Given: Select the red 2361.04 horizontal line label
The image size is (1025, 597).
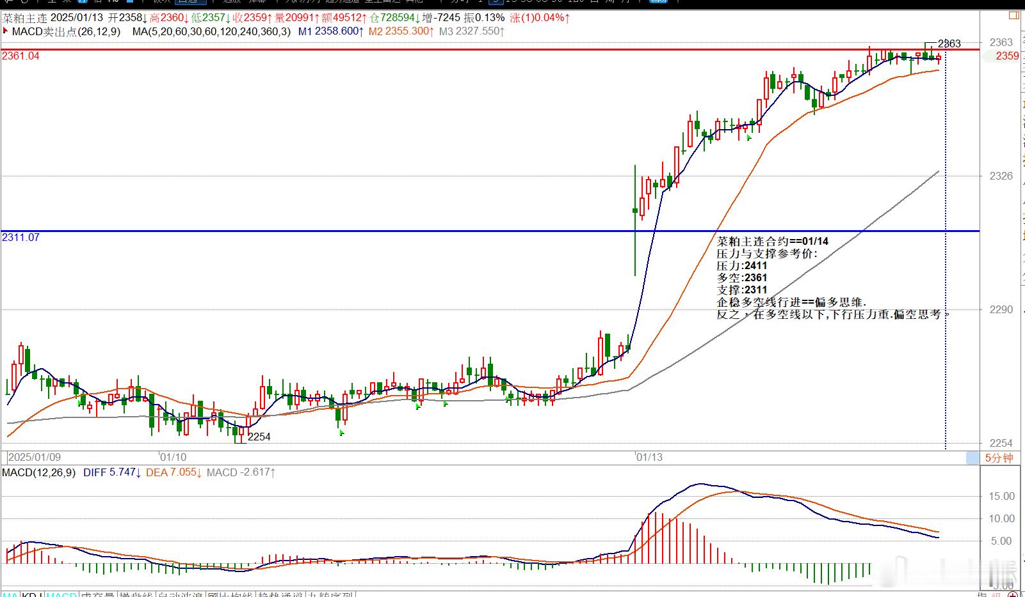Looking at the screenshot, I should click(x=20, y=56).
